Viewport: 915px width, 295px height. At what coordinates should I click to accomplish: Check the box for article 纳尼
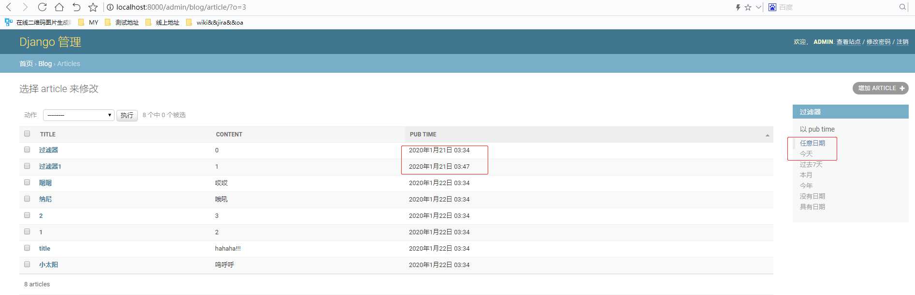(27, 199)
